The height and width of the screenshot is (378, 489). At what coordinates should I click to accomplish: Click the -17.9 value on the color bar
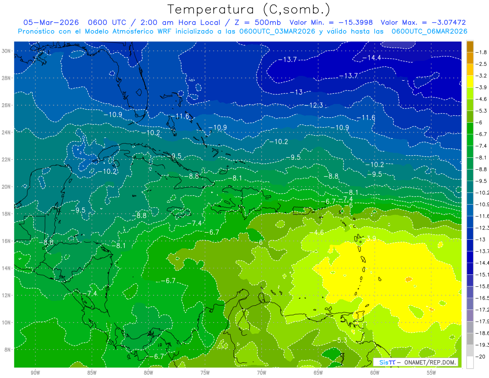coord(481,321)
